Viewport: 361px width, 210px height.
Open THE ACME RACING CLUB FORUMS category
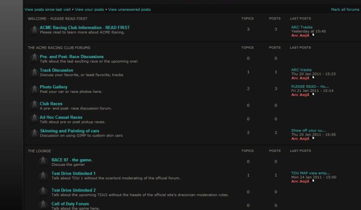click(59, 47)
